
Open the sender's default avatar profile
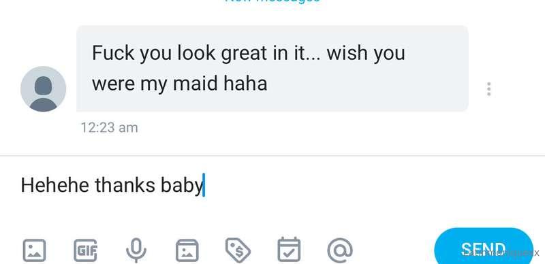click(43, 89)
